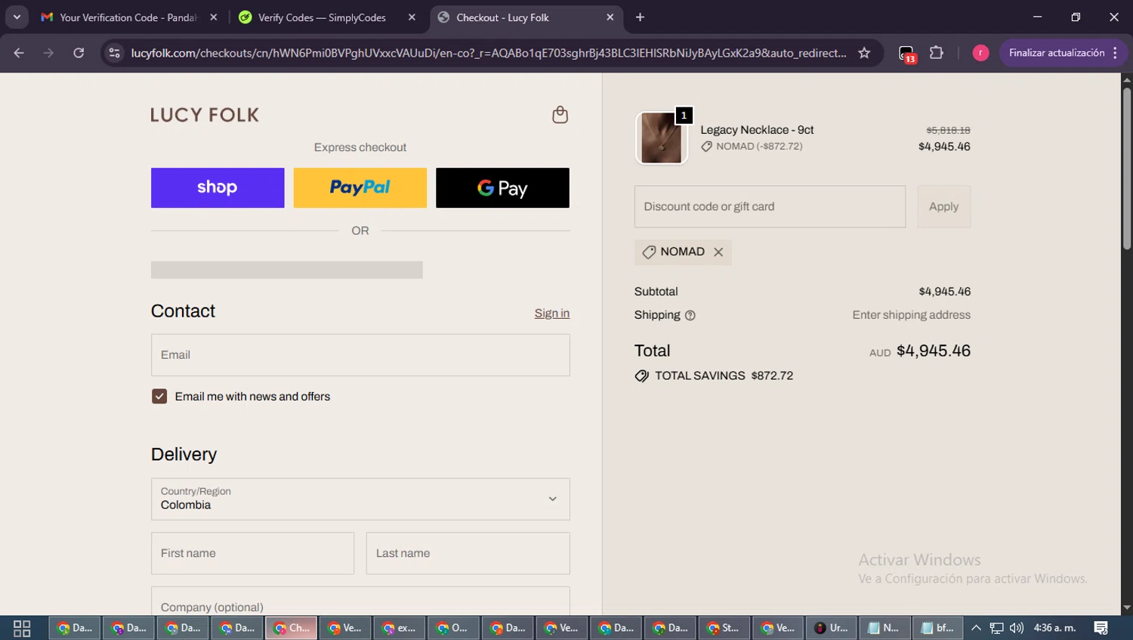Image resolution: width=1133 pixels, height=640 pixels.
Task: Click the struck-through price $5,818.18
Action: tap(948, 131)
